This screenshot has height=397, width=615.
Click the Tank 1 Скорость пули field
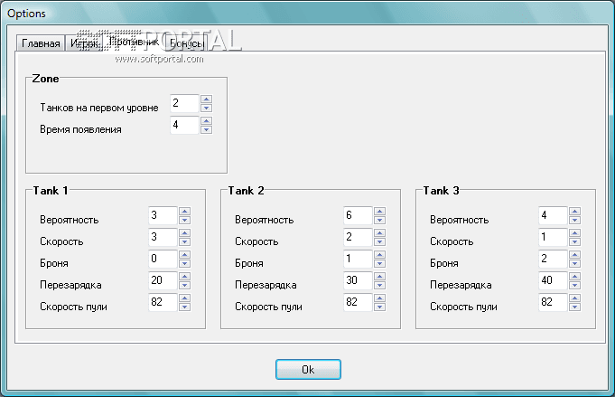(x=163, y=302)
